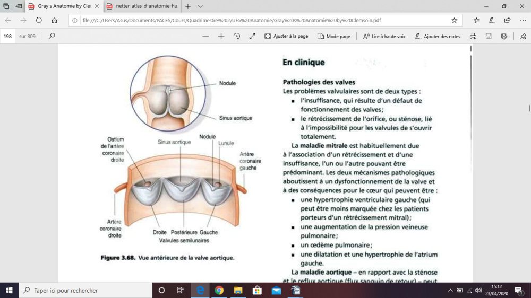Refresh the current page
Image resolution: width=531 pixels, height=298 pixels.
coord(39,20)
